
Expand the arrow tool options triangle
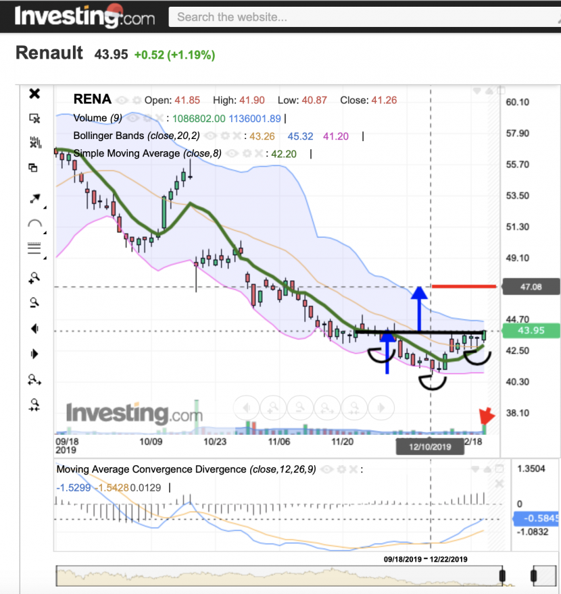(45, 207)
